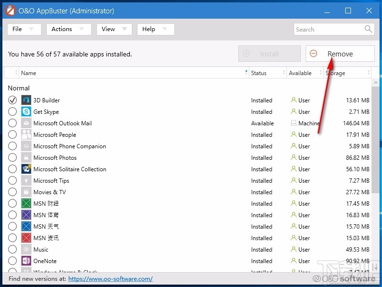Enable the Microsoft Outlook Mail checkbox
Image resolution: width=382 pixels, height=287 pixels.
point(12,123)
